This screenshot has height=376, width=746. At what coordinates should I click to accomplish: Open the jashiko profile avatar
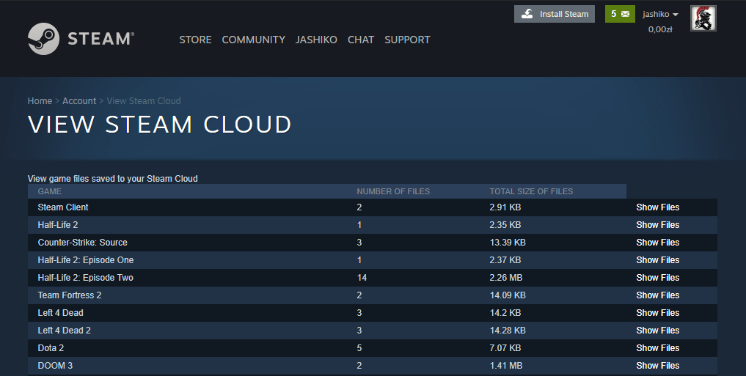(x=703, y=18)
